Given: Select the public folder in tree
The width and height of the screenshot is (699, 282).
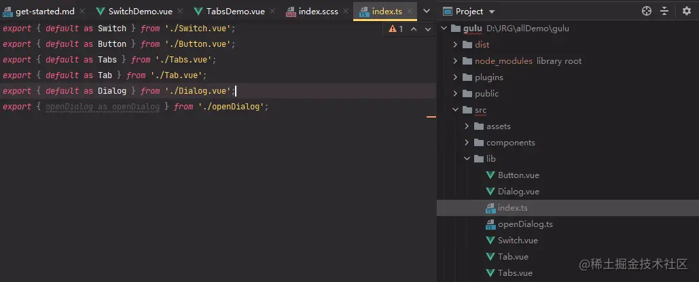Looking at the screenshot, I should click(x=487, y=94).
